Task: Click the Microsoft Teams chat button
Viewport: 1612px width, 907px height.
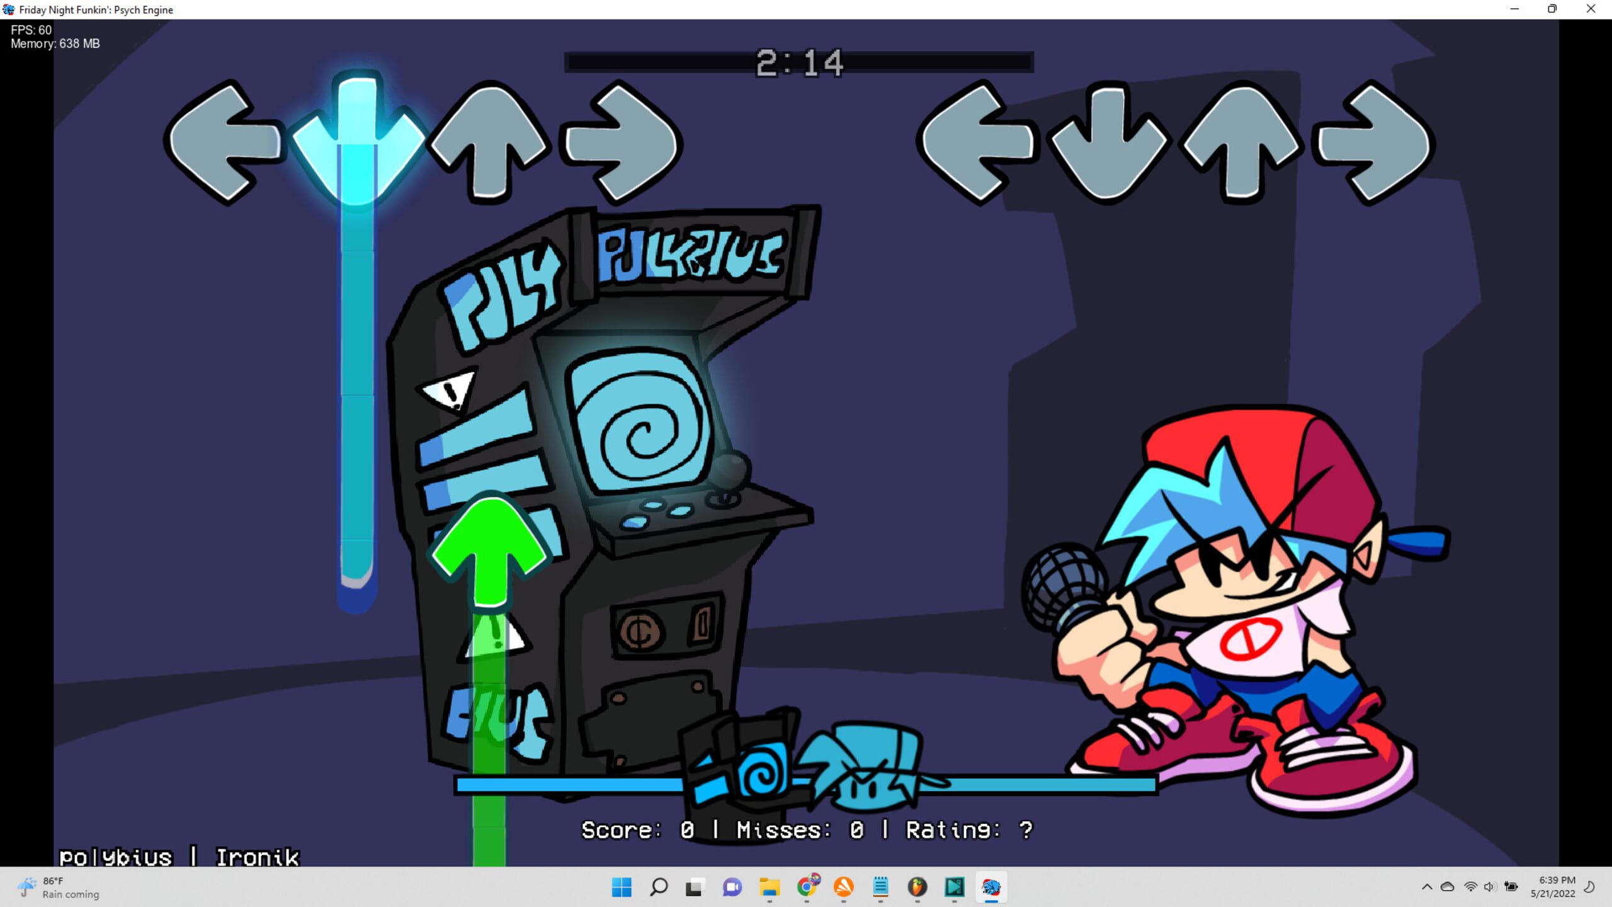Action: point(731,888)
